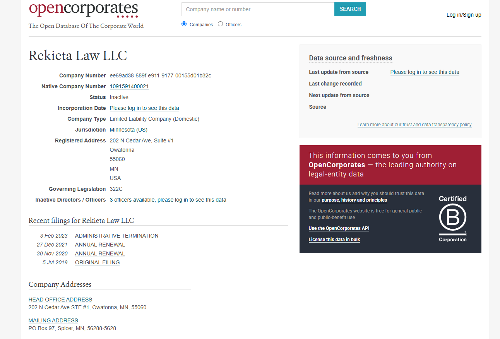Image resolution: width=500 pixels, height=339 pixels.
Task: Click the 5 Jul 2019 filing date
Action: click(x=55, y=262)
